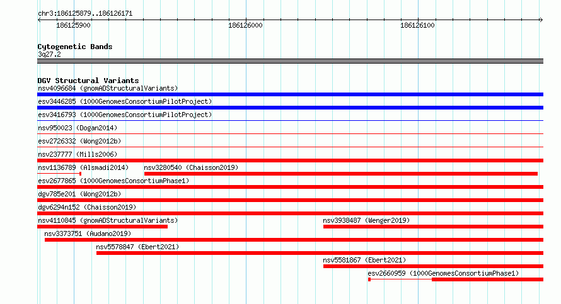Open the nsv1136789 (Alsmadi2014) label
The height and width of the screenshot is (304, 561).
click(83, 167)
